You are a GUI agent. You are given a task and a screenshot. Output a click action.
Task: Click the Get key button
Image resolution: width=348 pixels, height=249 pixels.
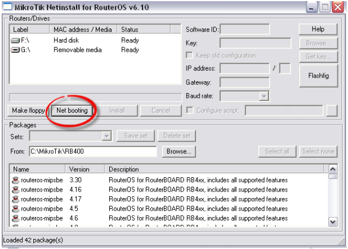(318, 57)
